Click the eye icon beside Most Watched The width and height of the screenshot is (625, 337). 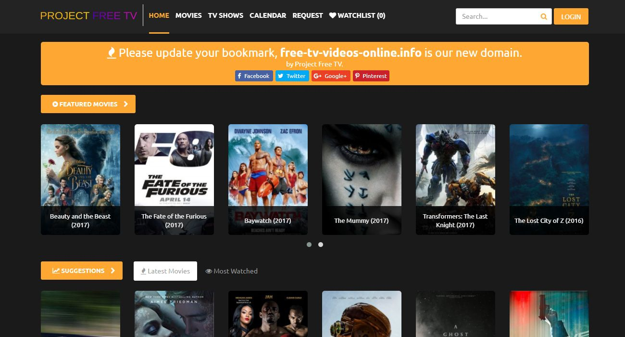[209, 271]
